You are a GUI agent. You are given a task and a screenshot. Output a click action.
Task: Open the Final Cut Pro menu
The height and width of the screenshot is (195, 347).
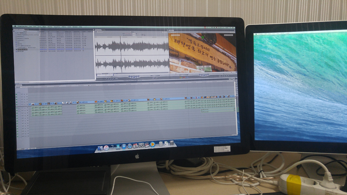23,26
